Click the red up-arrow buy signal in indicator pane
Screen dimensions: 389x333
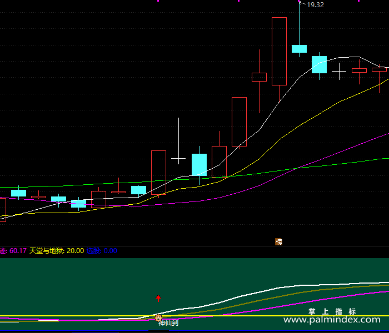(x=158, y=298)
